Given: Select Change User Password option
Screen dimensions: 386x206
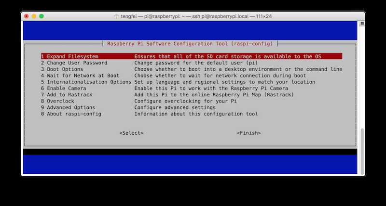Looking at the screenshot, I should (x=74, y=63).
